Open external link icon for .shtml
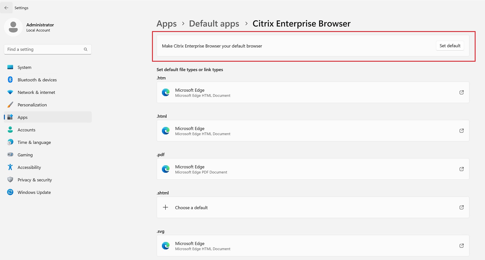This screenshot has height=260, width=485. click(462, 207)
